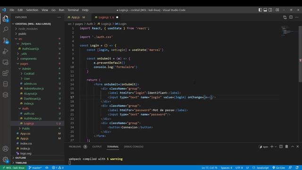Split the terminal panel

click(x=281, y=147)
